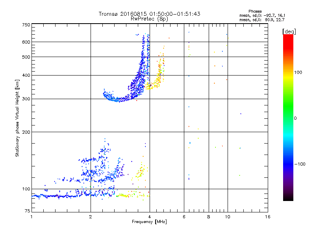
Task: Click the Stationary phase Virtual Height axis label
Action: tap(17, 118)
